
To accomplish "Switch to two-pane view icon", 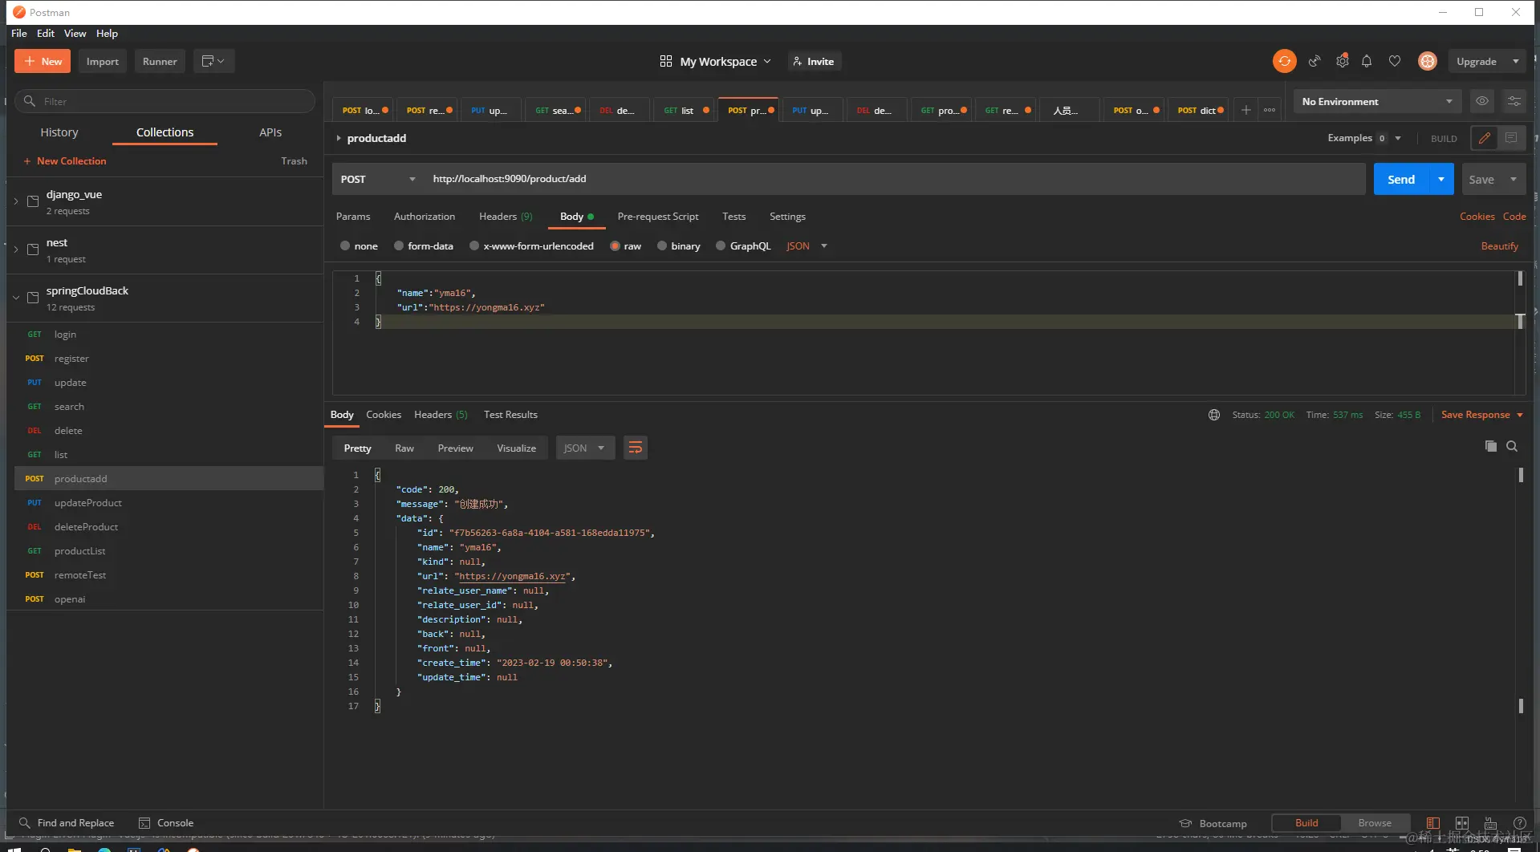I will pyautogui.click(x=1462, y=823).
